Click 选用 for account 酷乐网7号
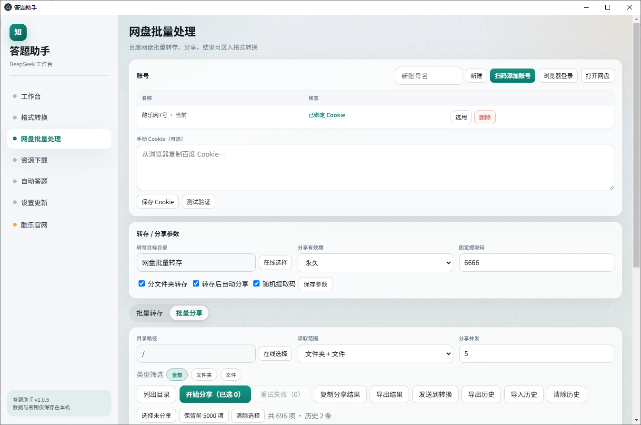Screen dimensions: 641x425 coord(461,117)
